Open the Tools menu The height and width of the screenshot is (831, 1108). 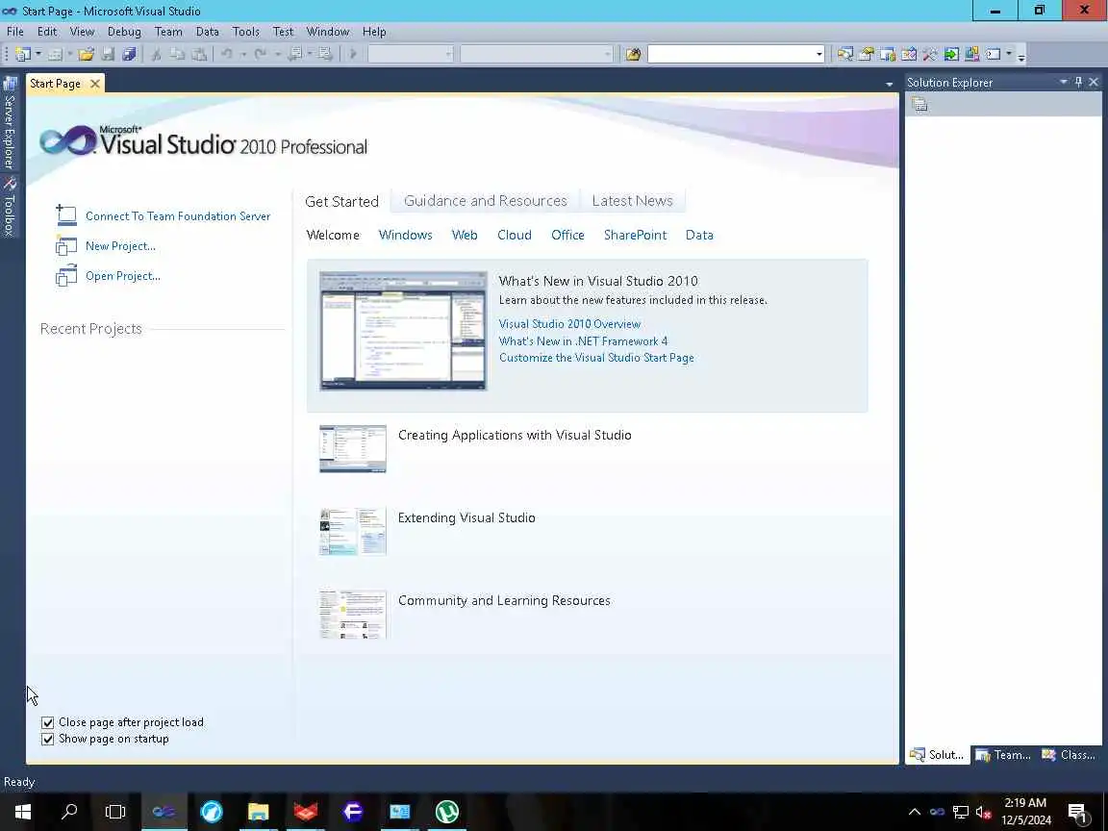246,31
